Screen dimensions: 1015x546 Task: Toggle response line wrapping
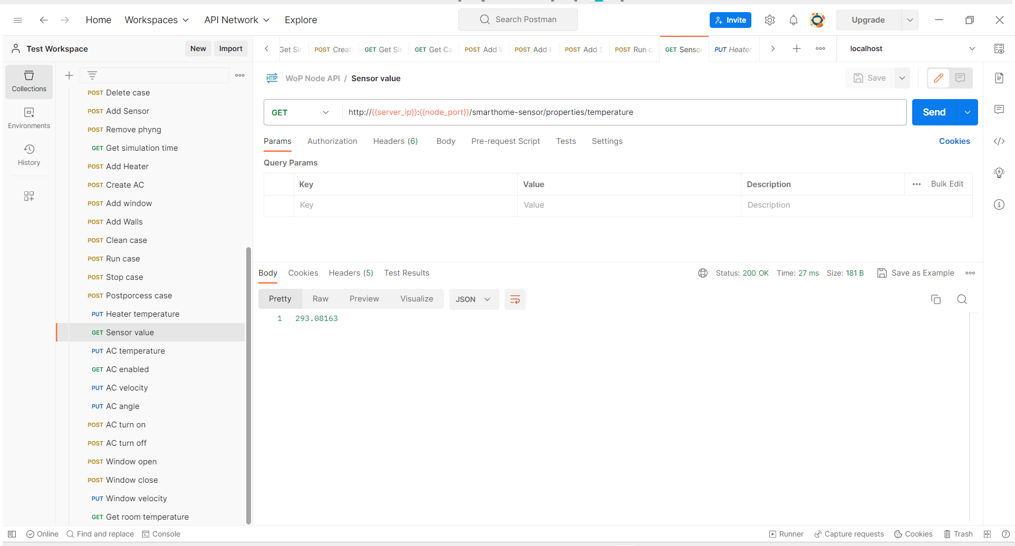click(515, 299)
